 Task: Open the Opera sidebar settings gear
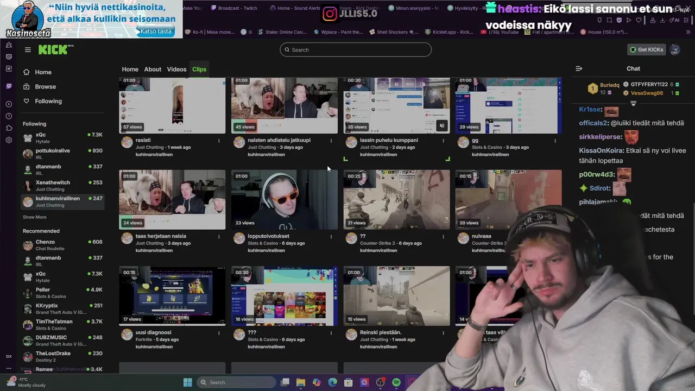(9, 140)
